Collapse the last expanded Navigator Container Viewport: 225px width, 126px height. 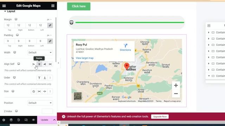point(208,76)
